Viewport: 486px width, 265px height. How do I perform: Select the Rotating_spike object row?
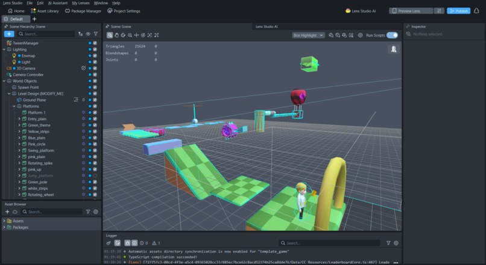pos(51,163)
